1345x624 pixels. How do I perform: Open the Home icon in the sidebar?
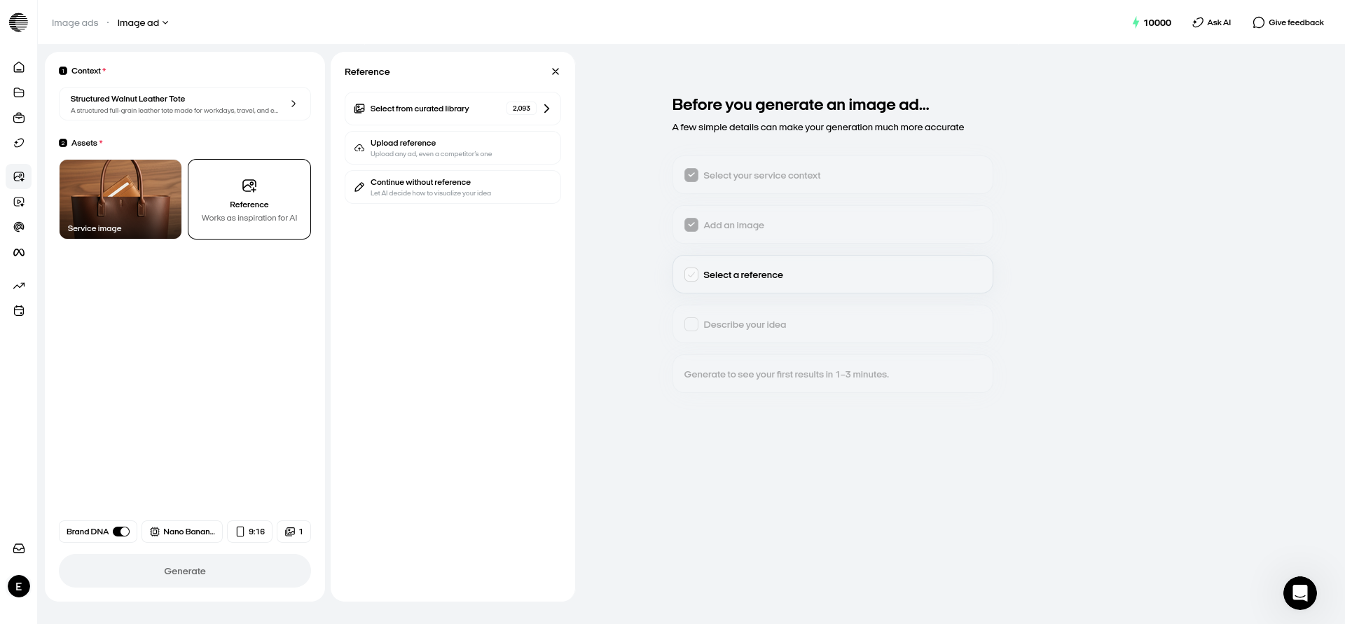pyautogui.click(x=19, y=67)
